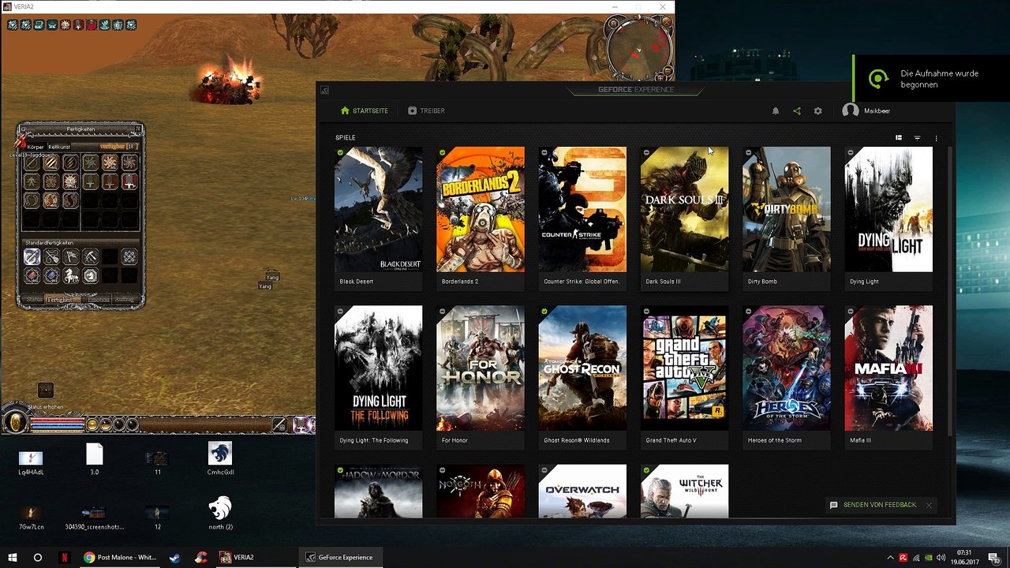Image resolution: width=1010 pixels, height=568 pixels.
Task: Click Senden von Feedback button
Action: (x=873, y=505)
